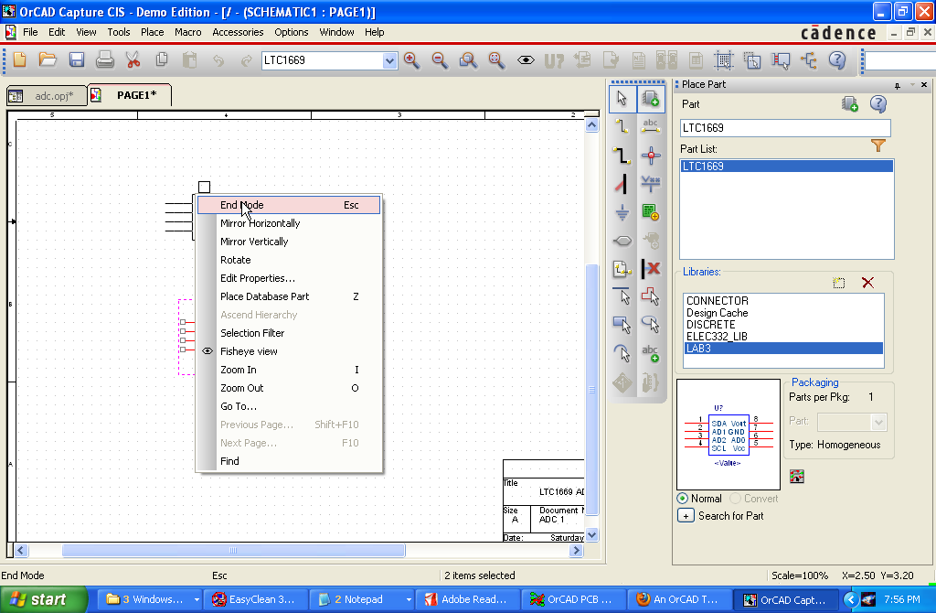
Task: Create a new document from toolbar
Action: click(20, 59)
